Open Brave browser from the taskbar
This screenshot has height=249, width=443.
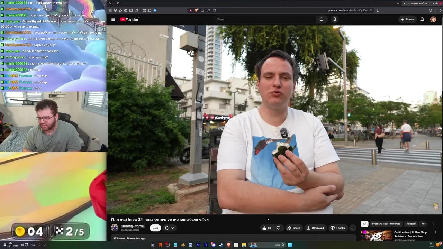pyautogui.click(x=229, y=245)
